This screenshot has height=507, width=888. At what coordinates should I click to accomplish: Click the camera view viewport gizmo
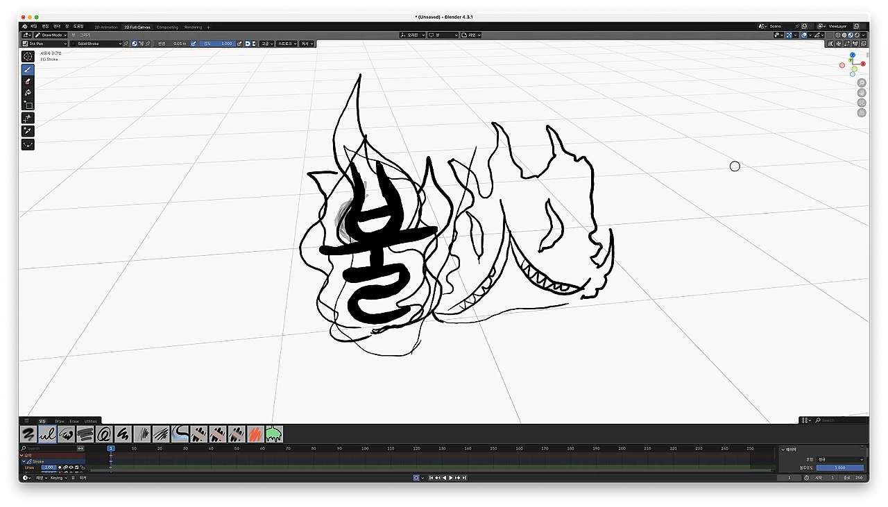pos(862,102)
